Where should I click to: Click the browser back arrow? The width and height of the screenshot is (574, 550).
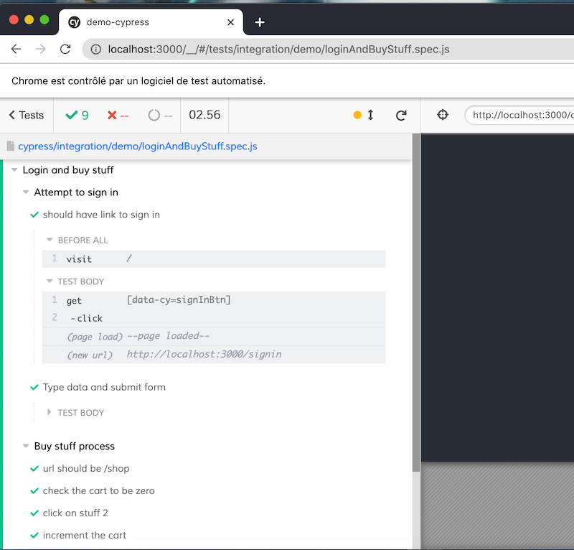(17, 50)
